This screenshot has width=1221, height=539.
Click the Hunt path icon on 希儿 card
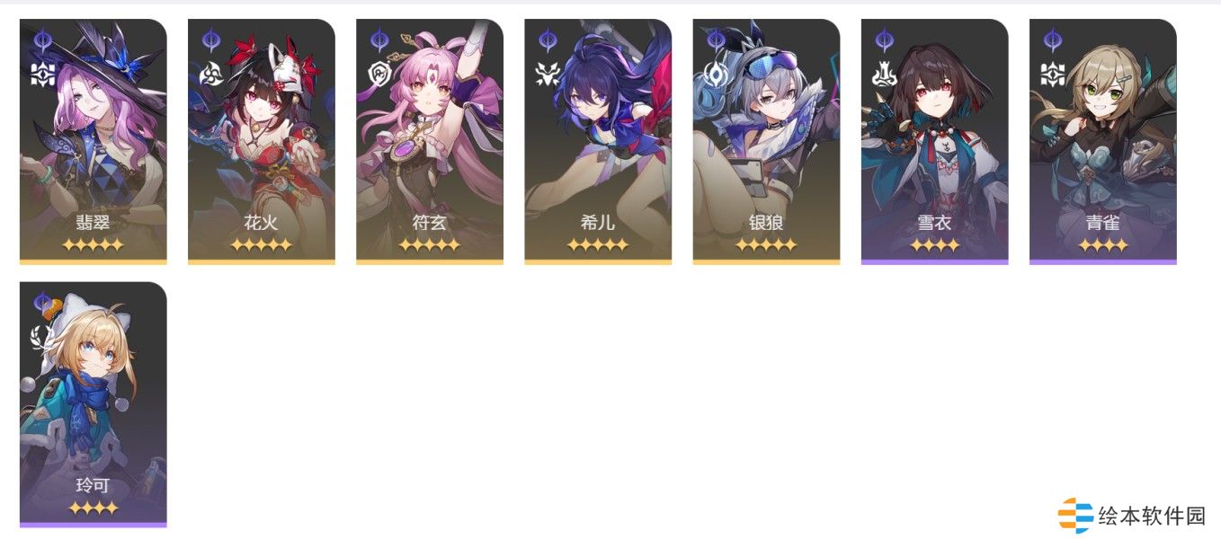click(548, 73)
